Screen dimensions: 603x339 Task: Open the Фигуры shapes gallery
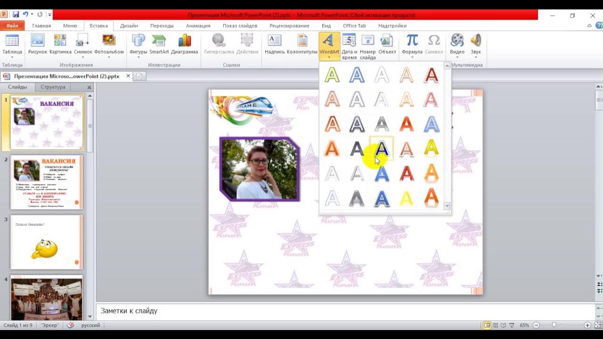(139, 46)
